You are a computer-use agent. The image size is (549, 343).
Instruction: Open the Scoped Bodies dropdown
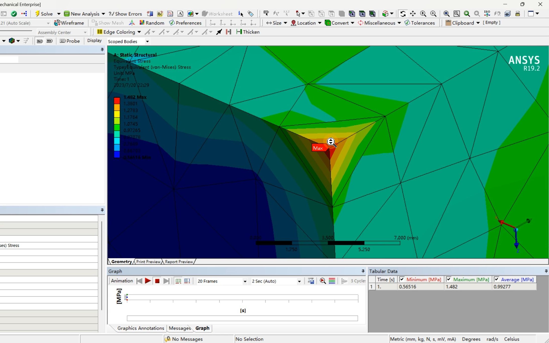(147, 41)
